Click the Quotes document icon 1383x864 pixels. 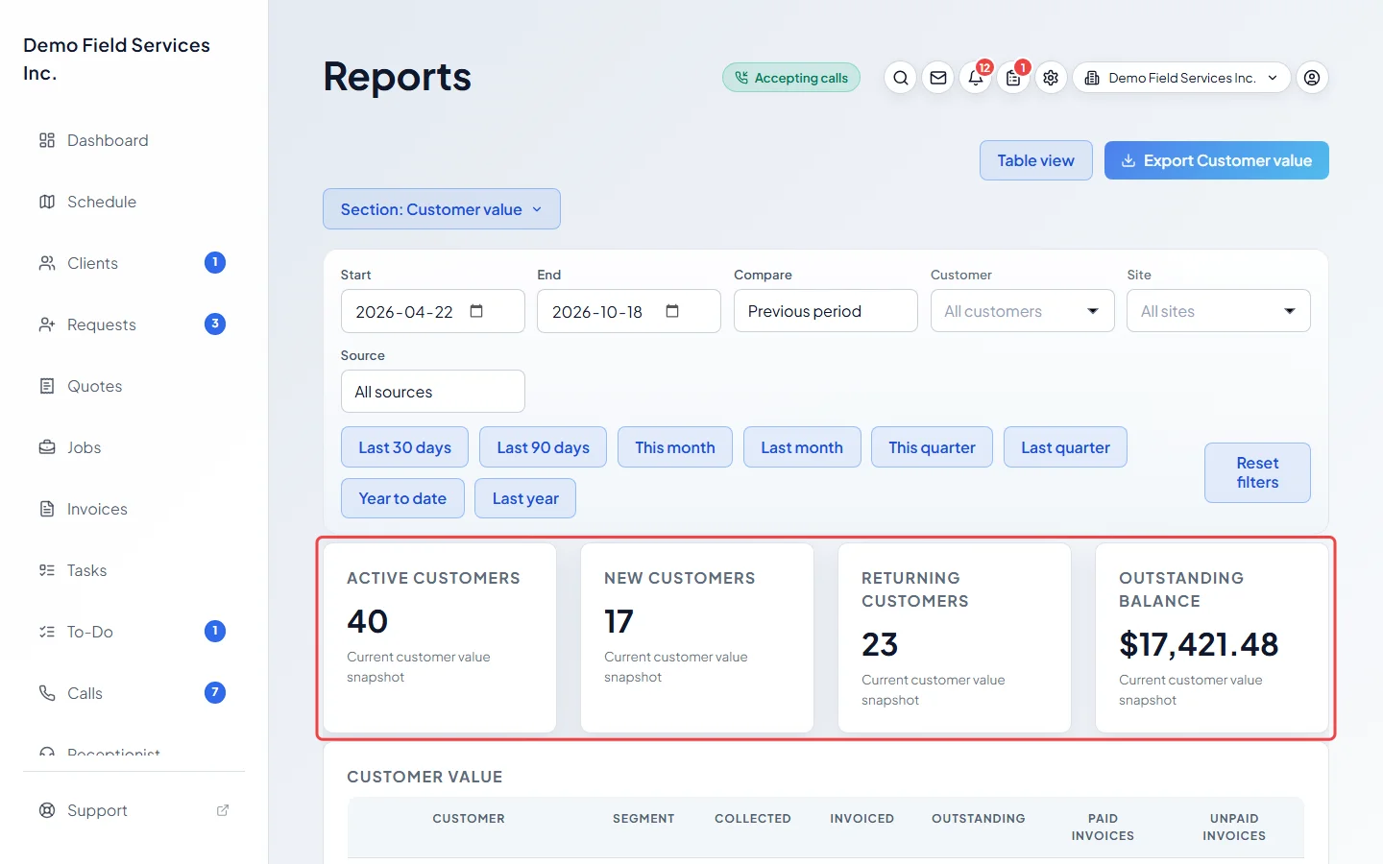tap(47, 386)
